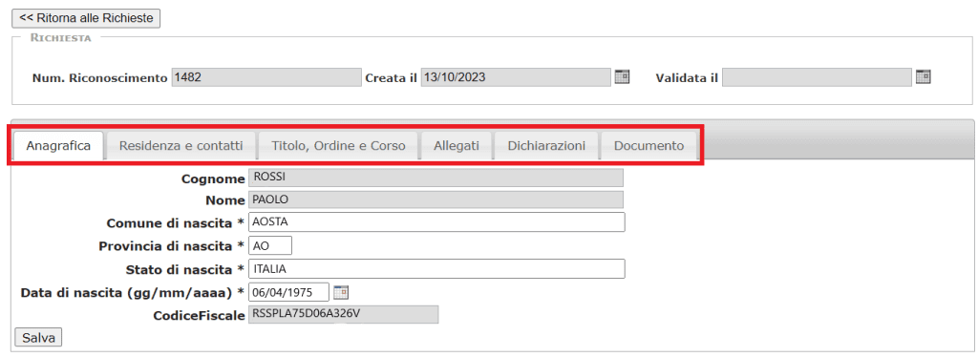Click the Comune di nascita label

pyautogui.click(x=176, y=222)
